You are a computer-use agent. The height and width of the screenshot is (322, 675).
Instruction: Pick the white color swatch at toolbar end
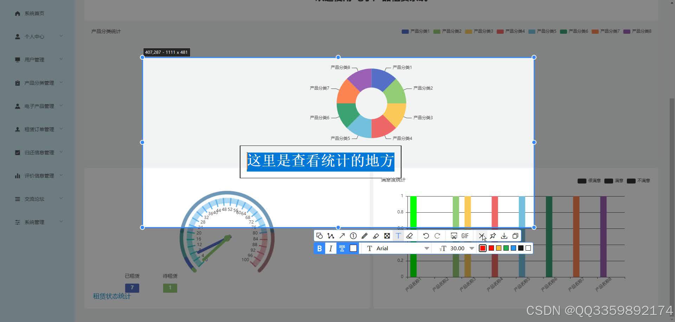tap(528, 248)
